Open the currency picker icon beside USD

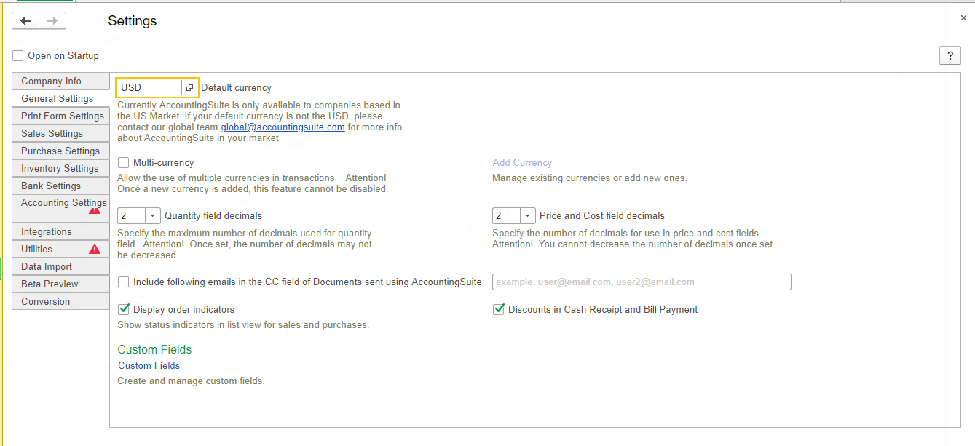coord(189,87)
